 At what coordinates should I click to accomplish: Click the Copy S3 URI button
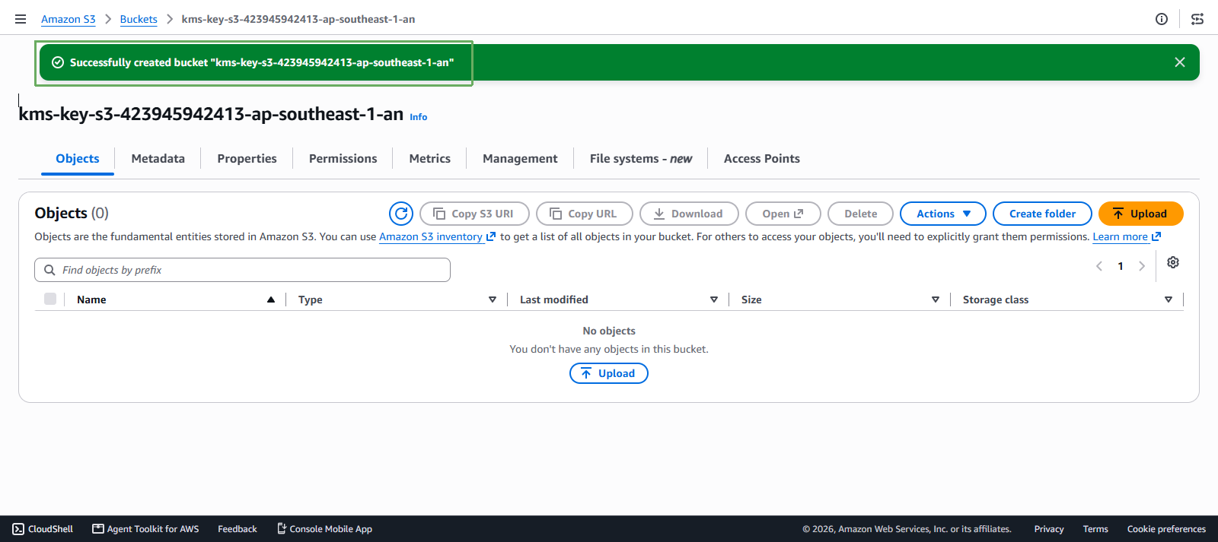474,214
